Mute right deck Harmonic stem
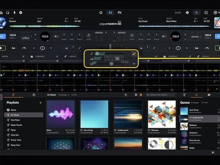Image resolution: width=220 pixels, height=165 pixels. pyautogui.click(x=190, y=57)
